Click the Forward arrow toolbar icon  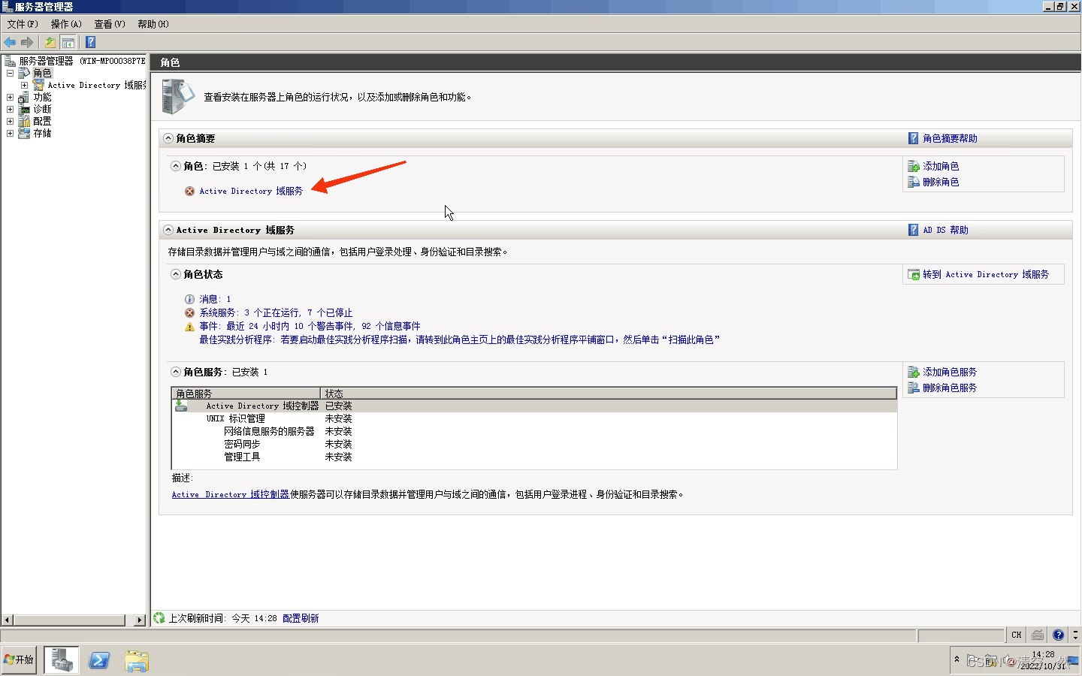pos(27,42)
